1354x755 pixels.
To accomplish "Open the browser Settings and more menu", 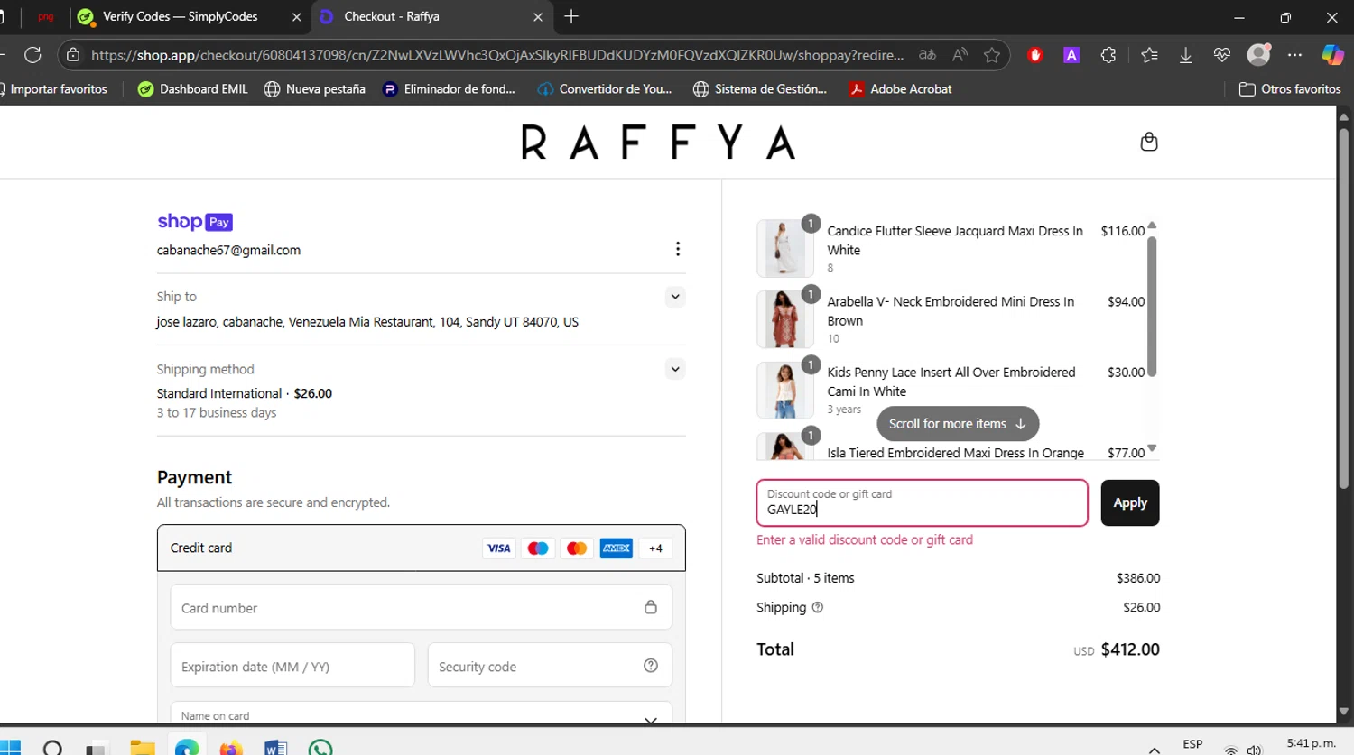I will 1294,55.
